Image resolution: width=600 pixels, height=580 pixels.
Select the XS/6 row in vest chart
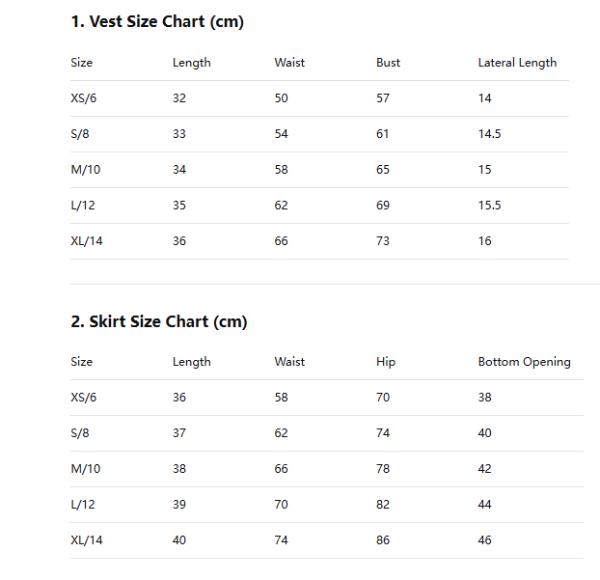(84, 98)
